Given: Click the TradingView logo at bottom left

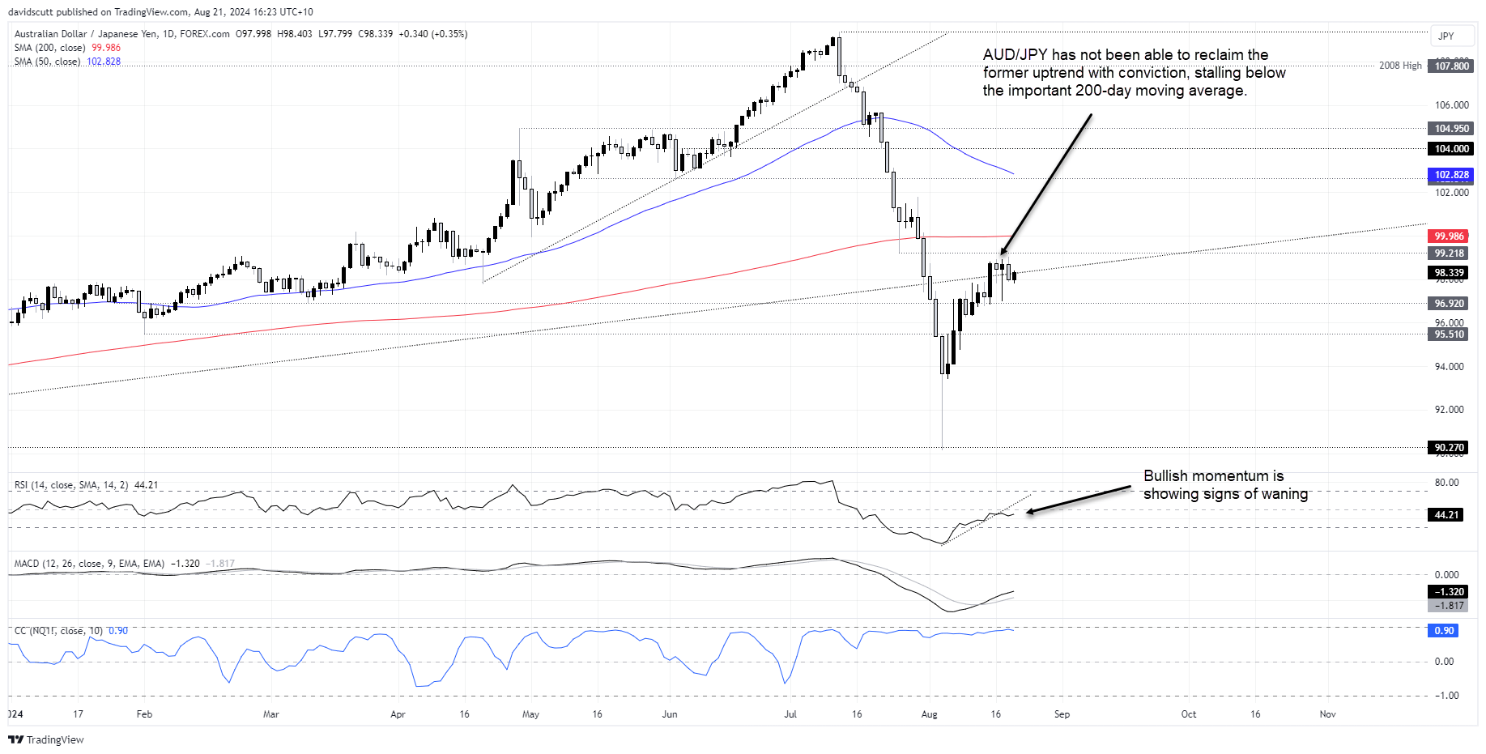Looking at the screenshot, I should click(46, 739).
